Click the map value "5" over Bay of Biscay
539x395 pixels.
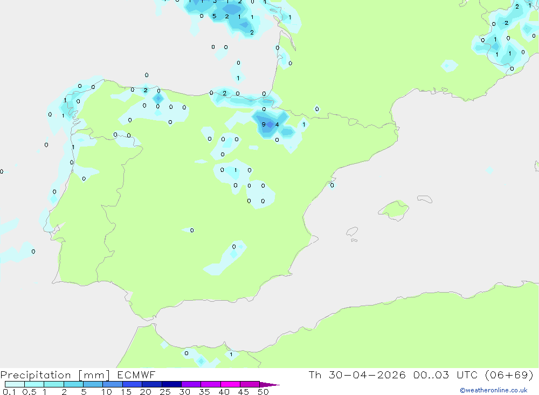point(214,16)
